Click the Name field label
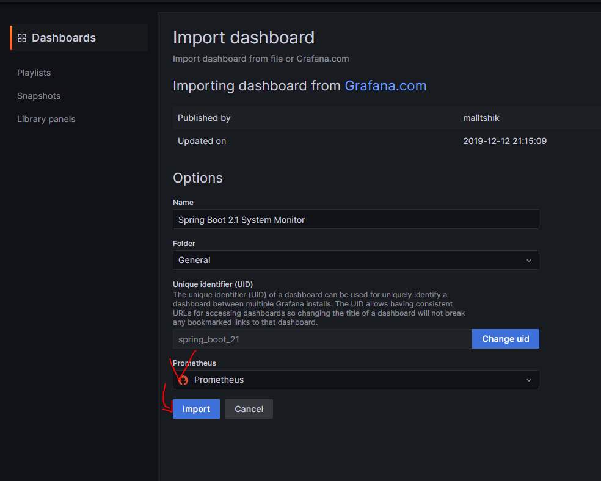 [183, 203]
